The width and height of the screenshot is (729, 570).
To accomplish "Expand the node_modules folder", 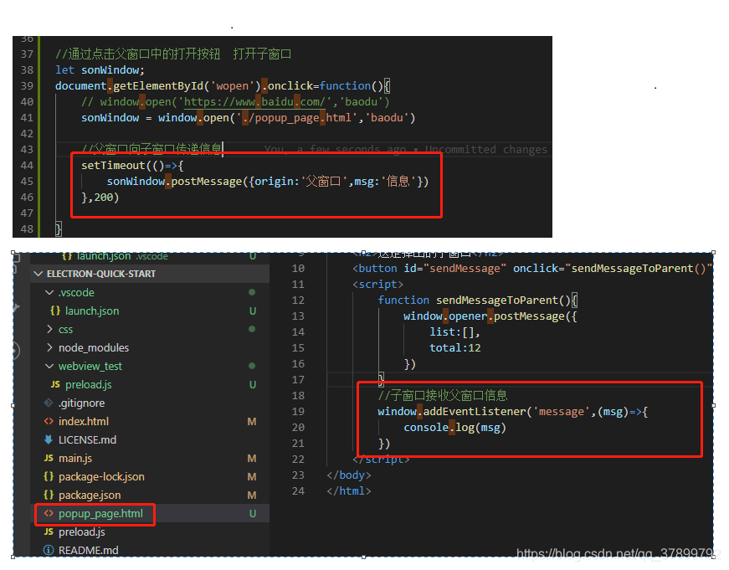I will [49, 347].
